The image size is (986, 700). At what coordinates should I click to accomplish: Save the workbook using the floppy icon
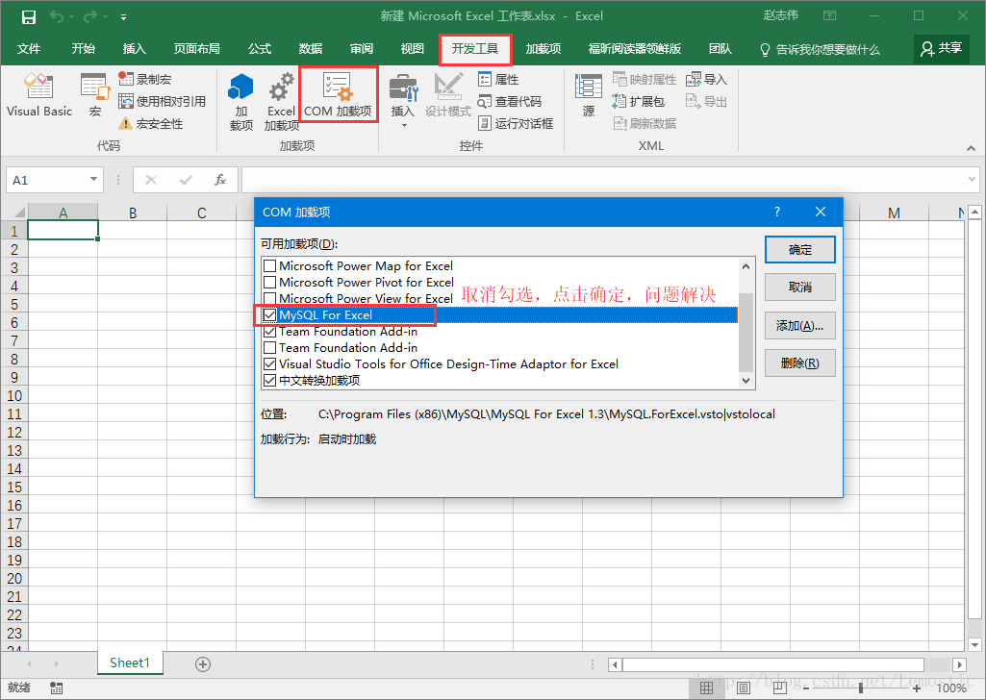pos(28,17)
